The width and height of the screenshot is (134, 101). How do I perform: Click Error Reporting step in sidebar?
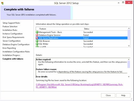[x=9, y=48]
